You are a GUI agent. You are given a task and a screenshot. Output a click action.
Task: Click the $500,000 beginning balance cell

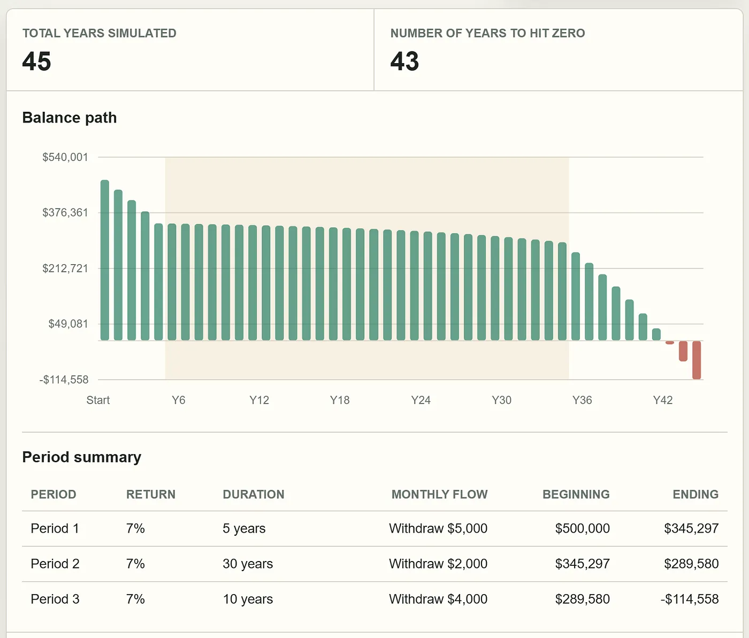pyautogui.click(x=583, y=528)
